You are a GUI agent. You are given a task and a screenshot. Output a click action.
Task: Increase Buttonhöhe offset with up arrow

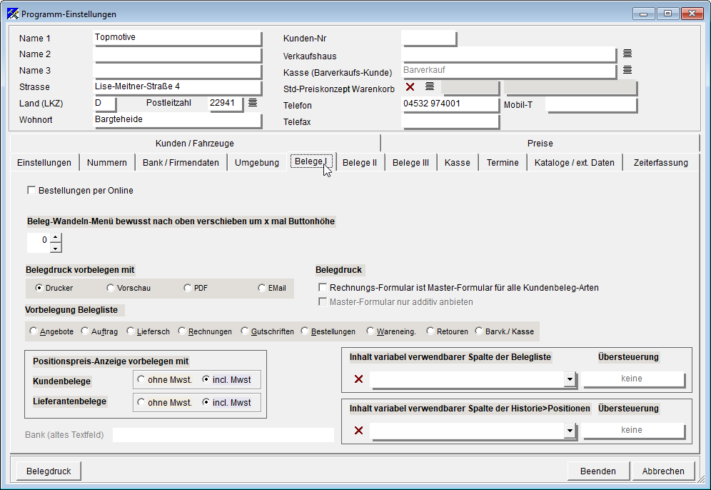click(55, 237)
